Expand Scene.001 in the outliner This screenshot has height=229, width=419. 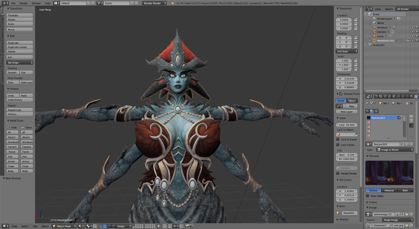pyautogui.click(x=366, y=45)
